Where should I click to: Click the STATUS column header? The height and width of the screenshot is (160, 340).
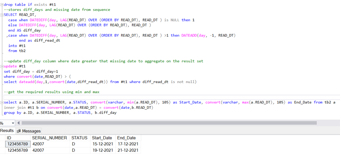[x=80, y=138]
